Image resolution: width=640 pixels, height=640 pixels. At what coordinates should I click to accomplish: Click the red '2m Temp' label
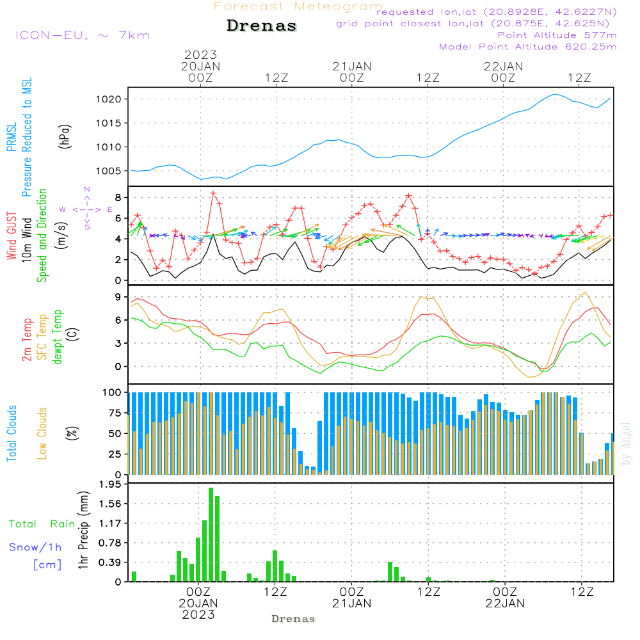coord(26,340)
